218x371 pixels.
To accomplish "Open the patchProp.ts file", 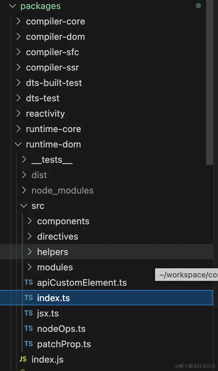I will click(64, 344).
